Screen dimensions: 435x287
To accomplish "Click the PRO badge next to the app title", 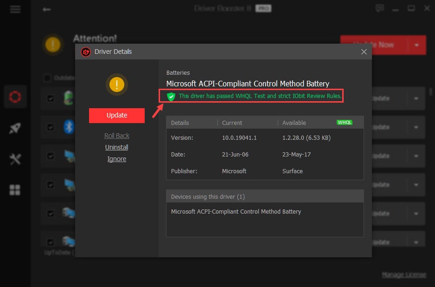I will [263, 8].
